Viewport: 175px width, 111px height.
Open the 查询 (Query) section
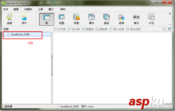[x=106, y=19]
